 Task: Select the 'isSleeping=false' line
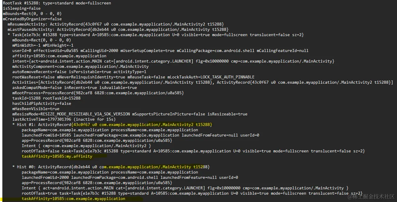click(x=22, y=9)
